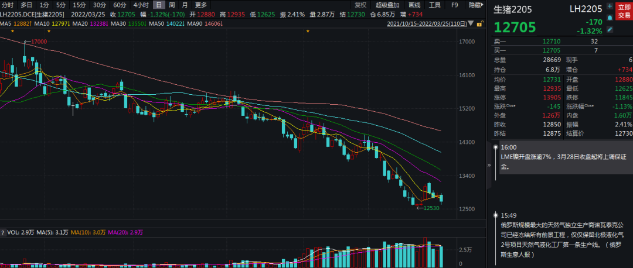
Task: Click the 跌停 limit-down value 11845
Action: pyautogui.click(x=622, y=98)
